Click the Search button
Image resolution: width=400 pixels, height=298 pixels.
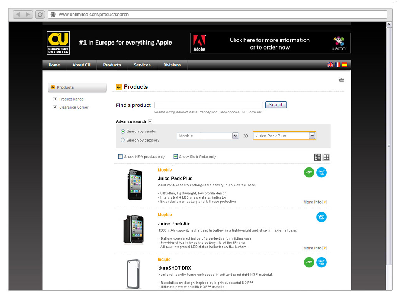point(276,104)
